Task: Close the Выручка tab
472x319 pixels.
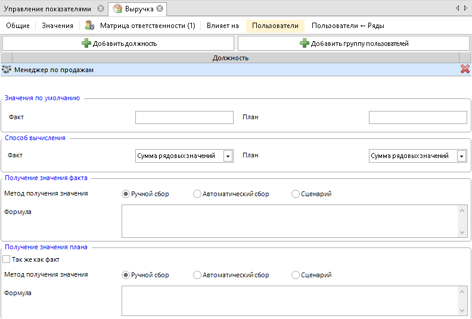Action: click(160, 9)
